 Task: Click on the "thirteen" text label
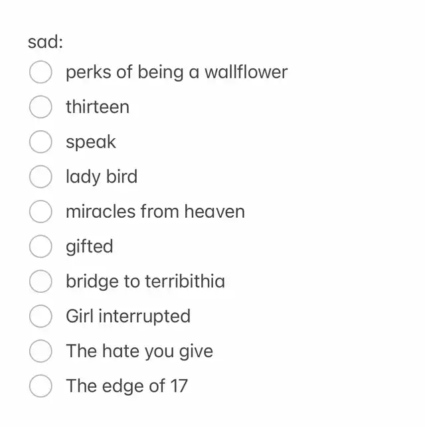pyautogui.click(x=97, y=107)
